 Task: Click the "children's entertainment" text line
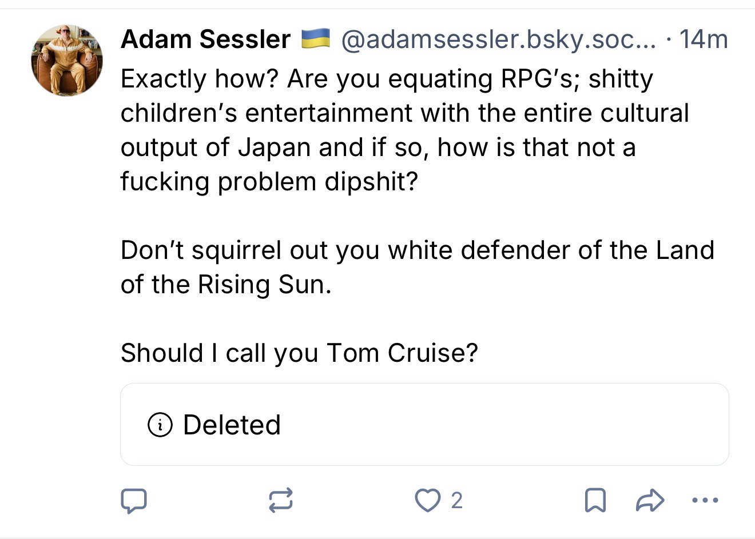404,113
